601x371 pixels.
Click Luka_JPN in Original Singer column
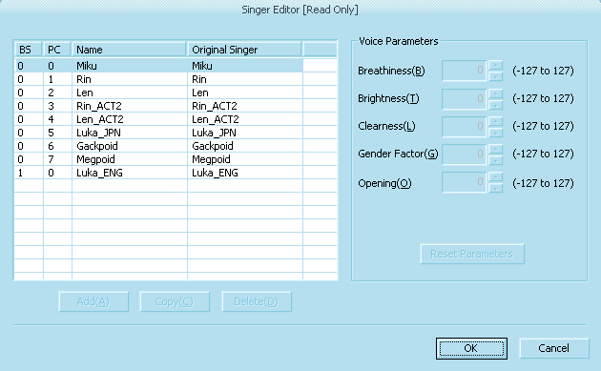(214, 133)
